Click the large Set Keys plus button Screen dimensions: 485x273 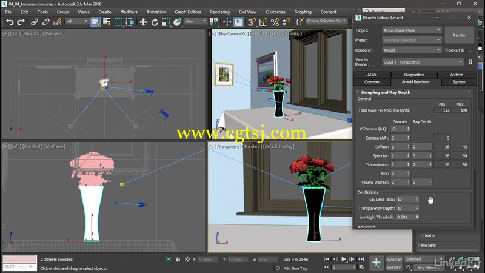[x=376, y=263]
